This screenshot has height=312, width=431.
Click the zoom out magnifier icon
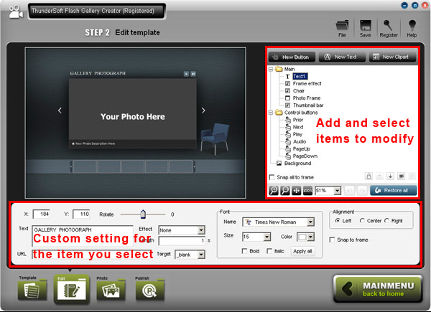coord(285,191)
